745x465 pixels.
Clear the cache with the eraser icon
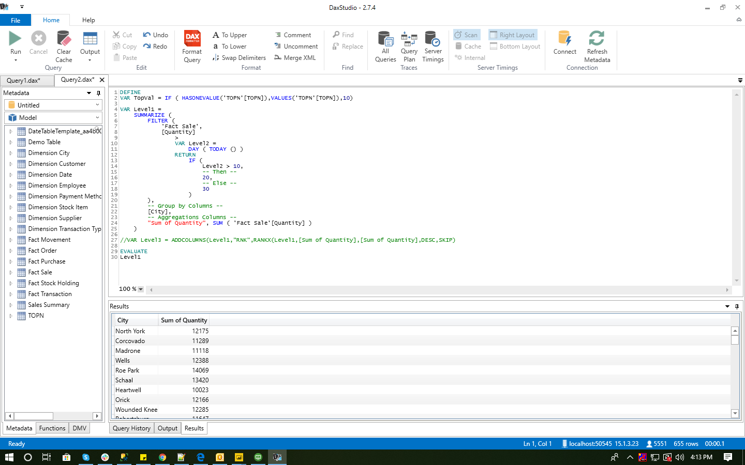(64, 39)
